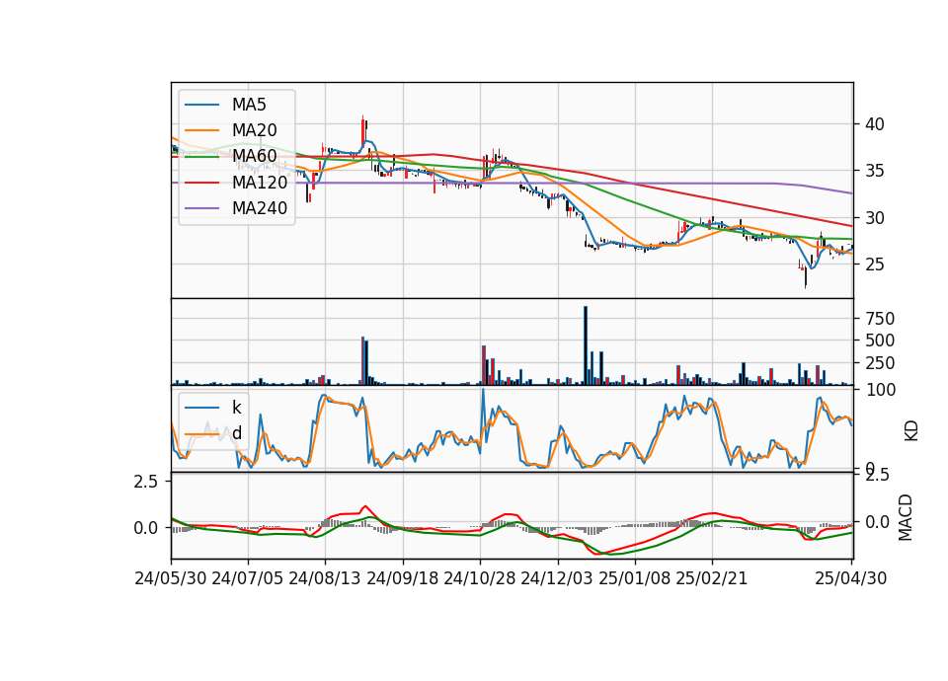The image size is (948, 681).
Task: Click the price axis value 25
Action: [875, 265]
